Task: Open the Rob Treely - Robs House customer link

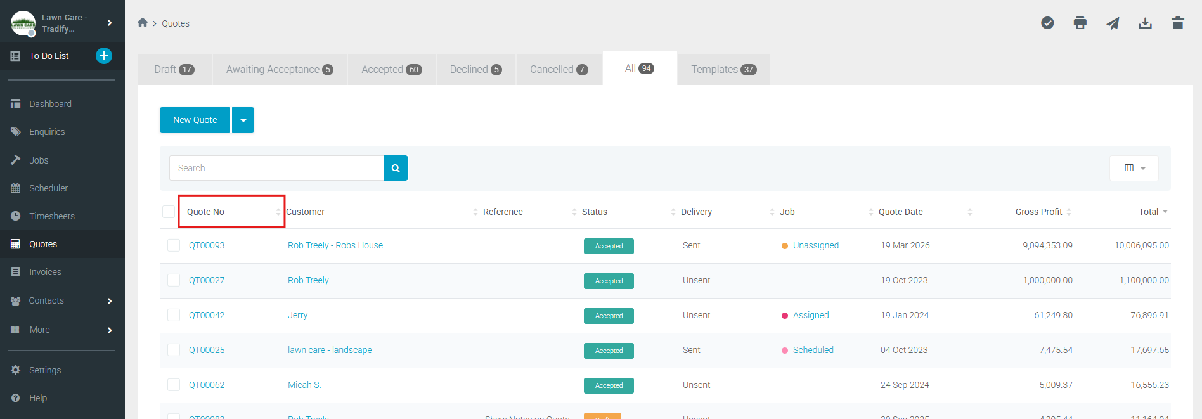Action: pos(335,245)
